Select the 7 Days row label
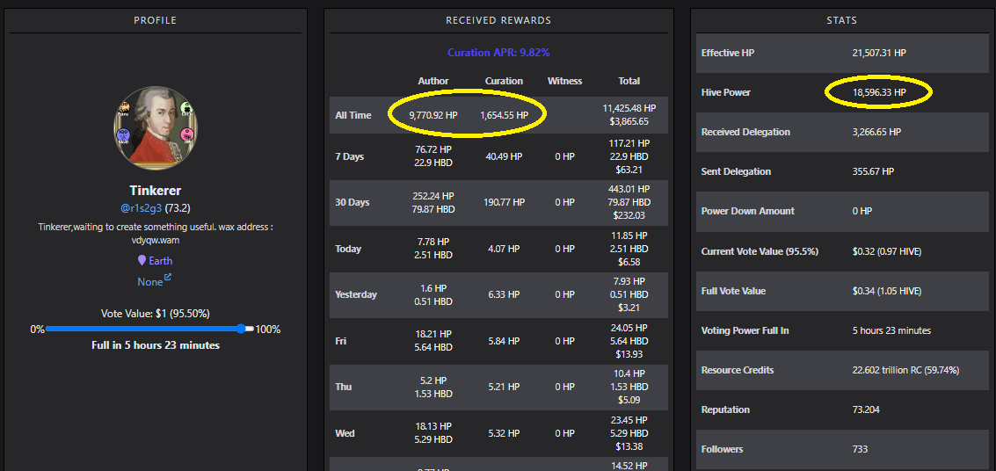This screenshot has height=471, width=996. (x=349, y=156)
